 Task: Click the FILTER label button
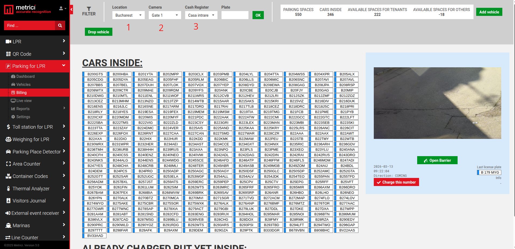pos(89,14)
